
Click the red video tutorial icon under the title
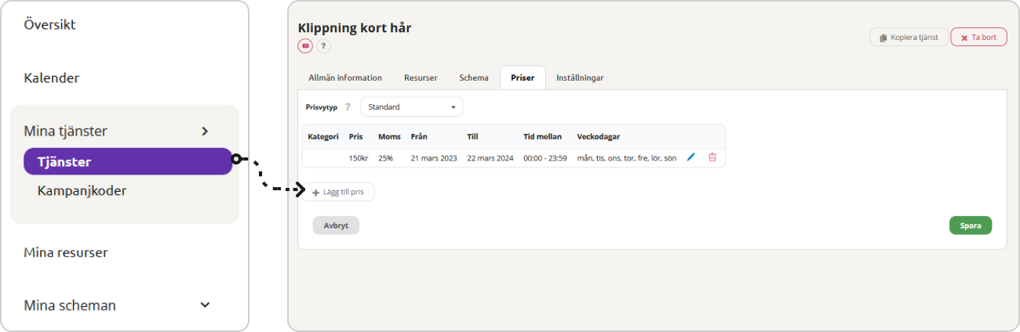pyautogui.click(x=305, y=46)
